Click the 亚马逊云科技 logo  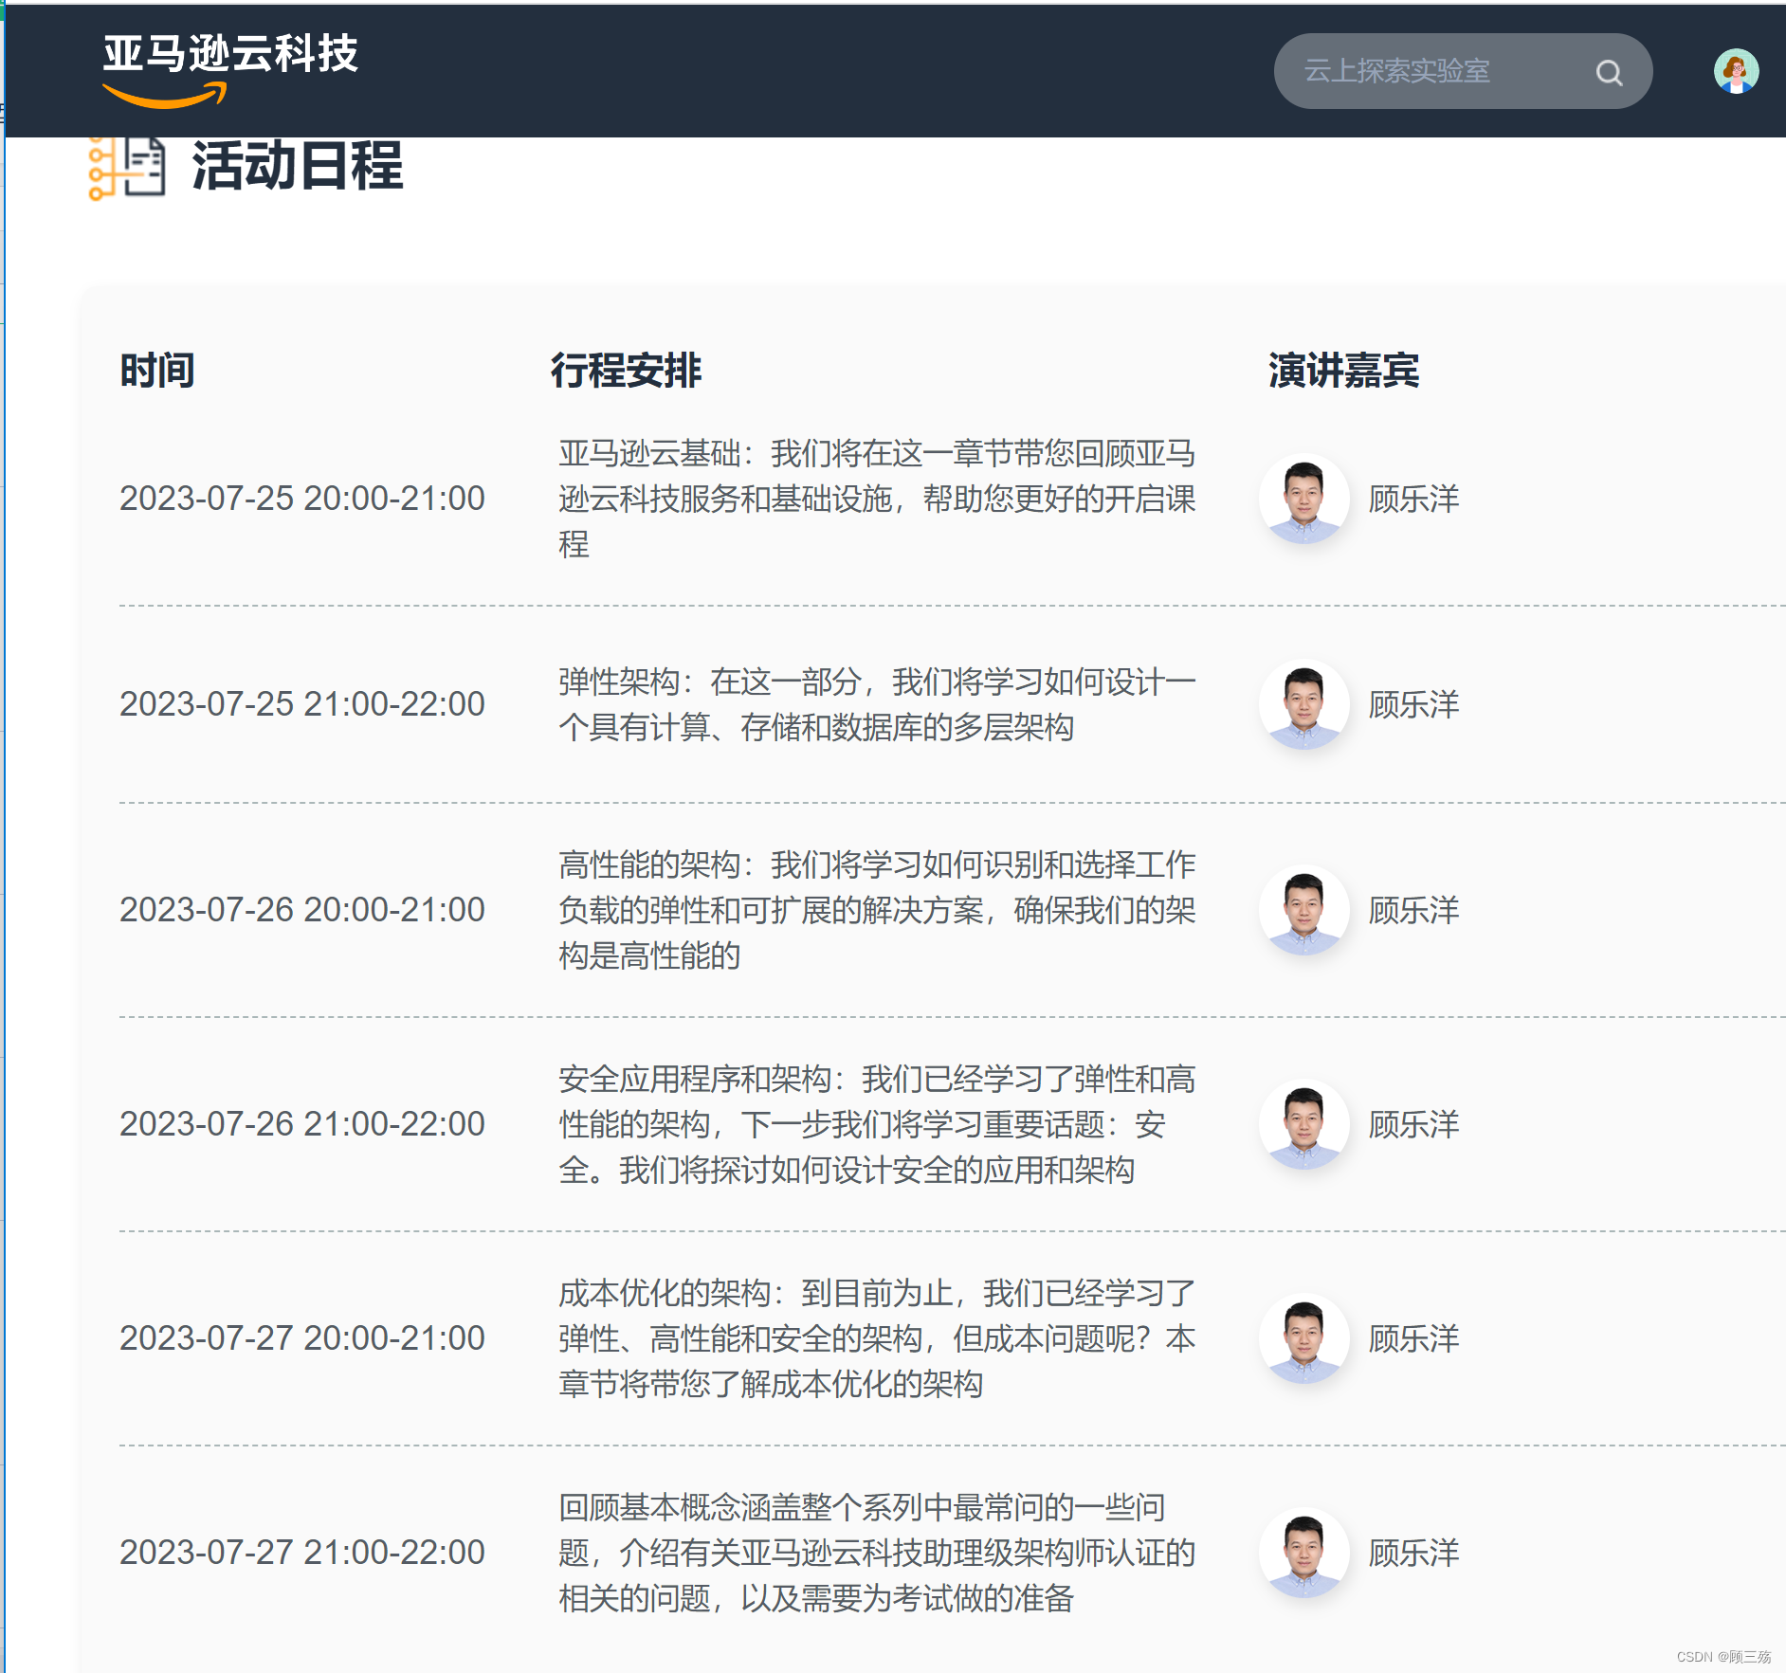tap(230, 70)
